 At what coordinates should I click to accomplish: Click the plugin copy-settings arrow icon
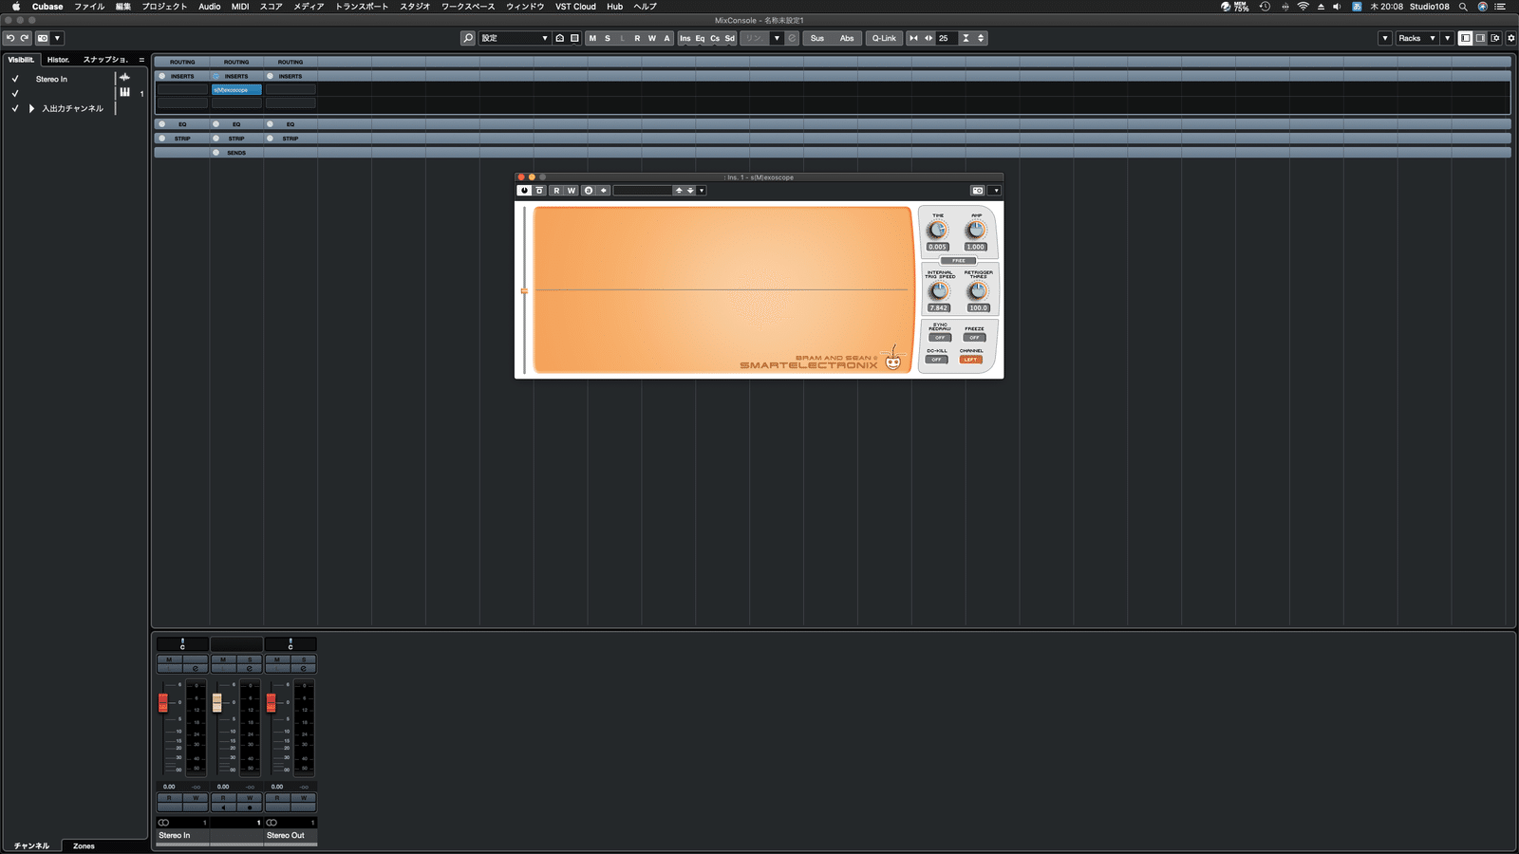(x=604, y=191)
